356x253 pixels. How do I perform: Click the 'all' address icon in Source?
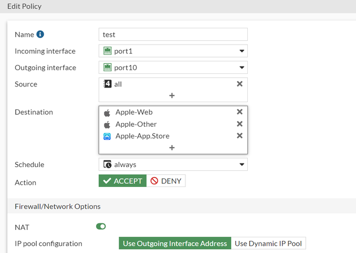coord(108,84)
